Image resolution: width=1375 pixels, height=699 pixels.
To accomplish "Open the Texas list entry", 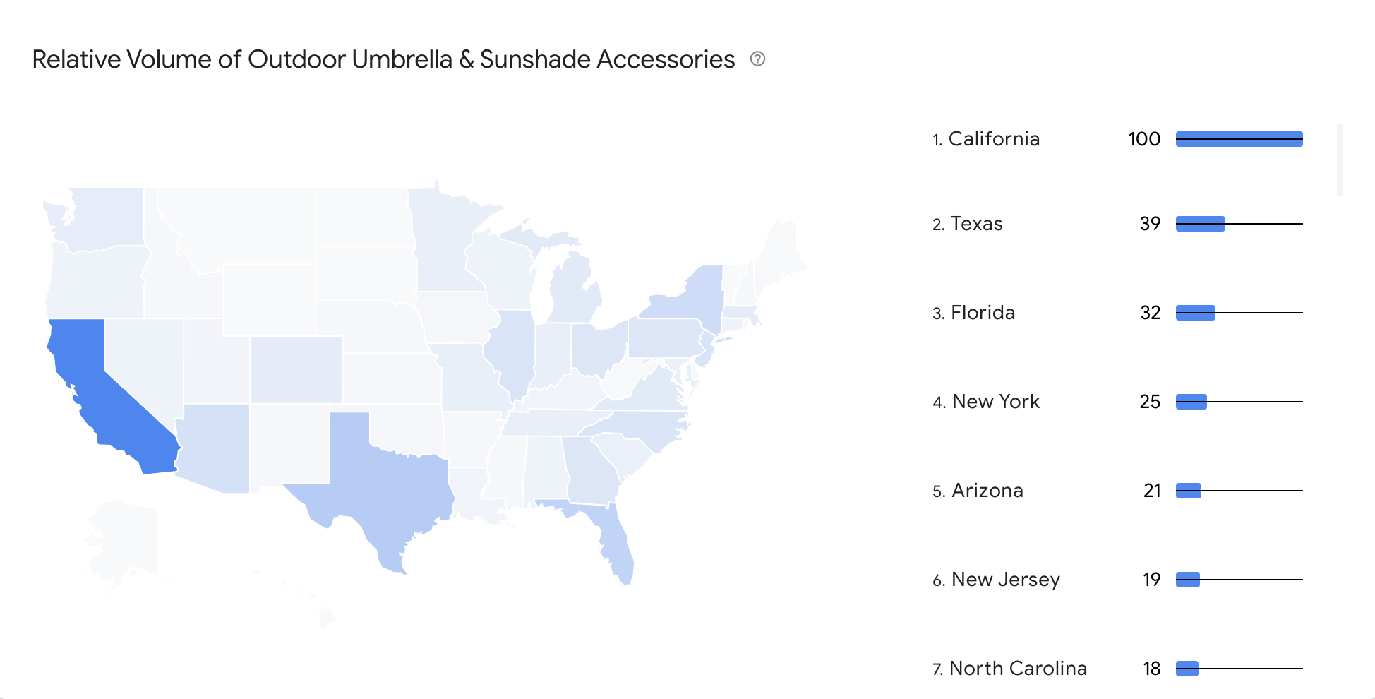I will pos(968,224).
